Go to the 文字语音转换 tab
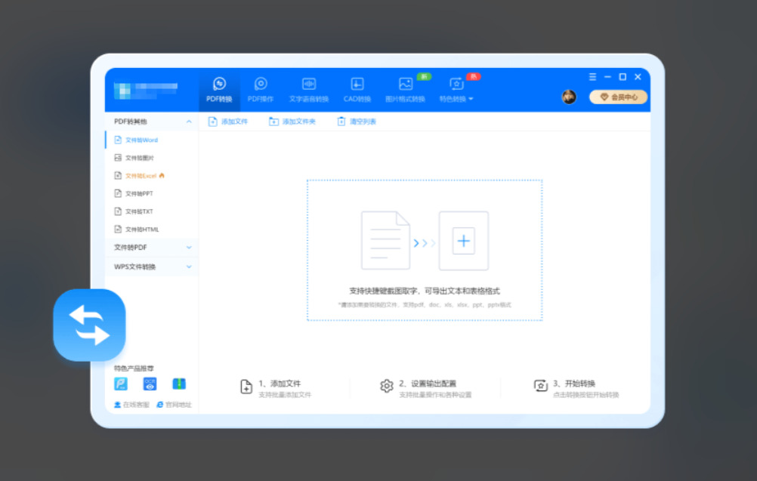The image size is (757, 481). 309,90
